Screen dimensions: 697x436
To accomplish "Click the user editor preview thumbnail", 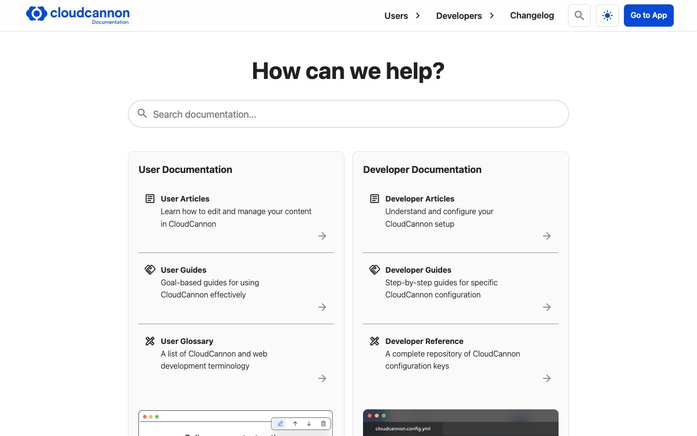I will 236,423.
